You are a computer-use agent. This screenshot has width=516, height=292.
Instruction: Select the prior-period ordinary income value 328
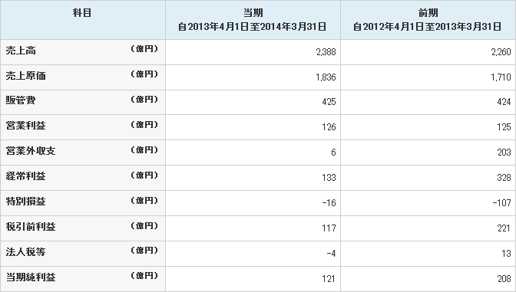[x=504, y=178]
